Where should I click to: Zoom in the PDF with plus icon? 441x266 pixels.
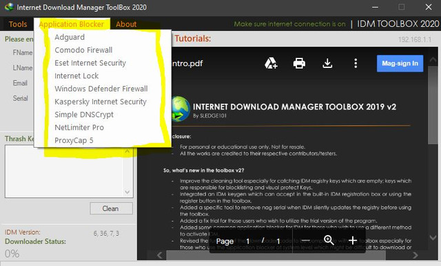tap(352, 241)
